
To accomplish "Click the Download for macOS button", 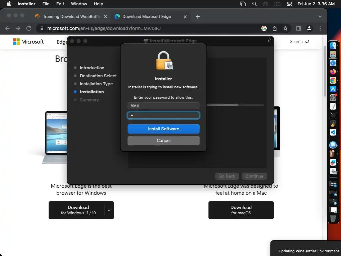I will pyautogui.click(x=241, y=210).
